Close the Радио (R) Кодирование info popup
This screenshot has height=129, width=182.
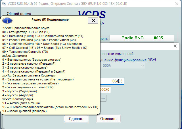93,21
